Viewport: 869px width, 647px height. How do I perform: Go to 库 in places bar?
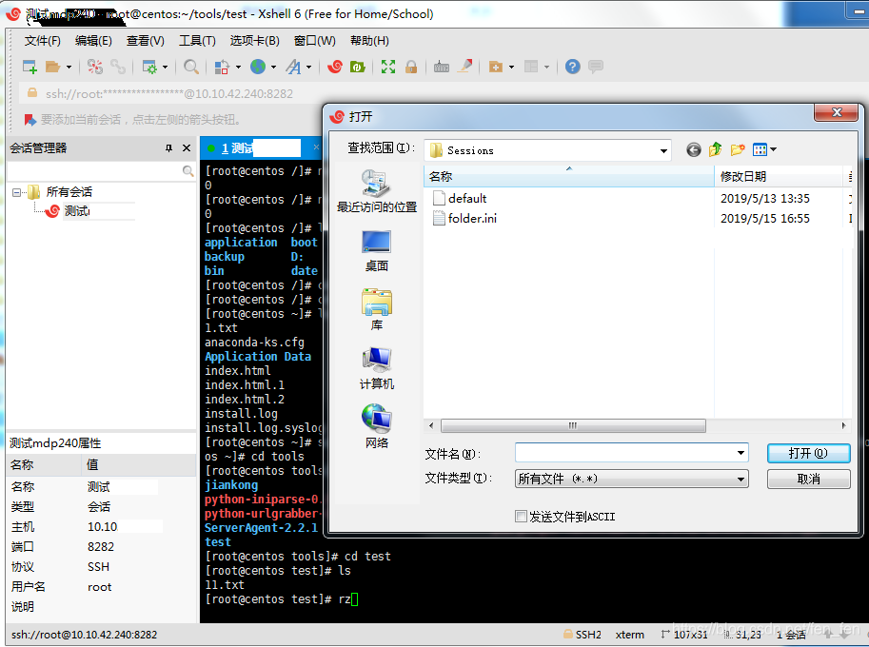(376, 309)
